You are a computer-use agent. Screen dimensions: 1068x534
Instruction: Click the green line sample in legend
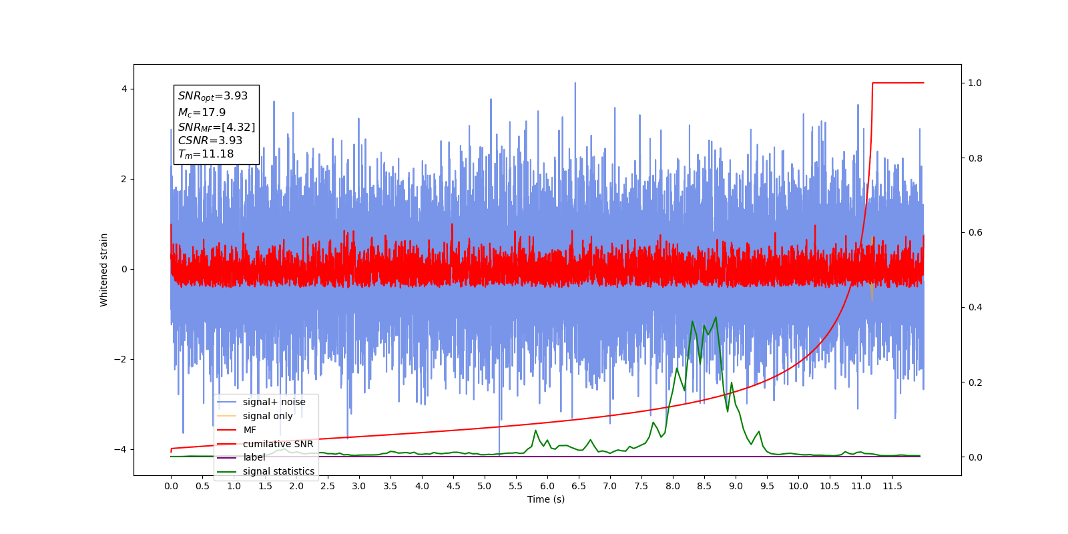[228, 472]
